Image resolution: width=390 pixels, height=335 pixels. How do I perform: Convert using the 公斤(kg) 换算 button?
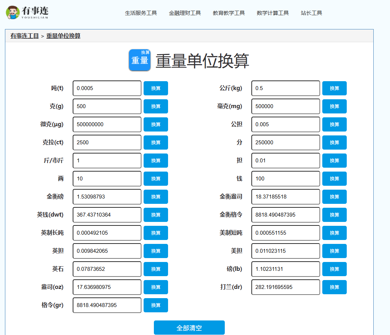[334, 88]
